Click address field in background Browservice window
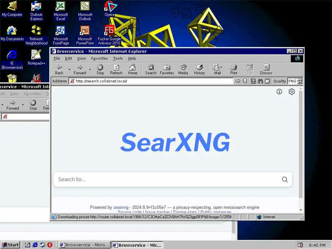This screenshot has height=249, width=332. 25,116
